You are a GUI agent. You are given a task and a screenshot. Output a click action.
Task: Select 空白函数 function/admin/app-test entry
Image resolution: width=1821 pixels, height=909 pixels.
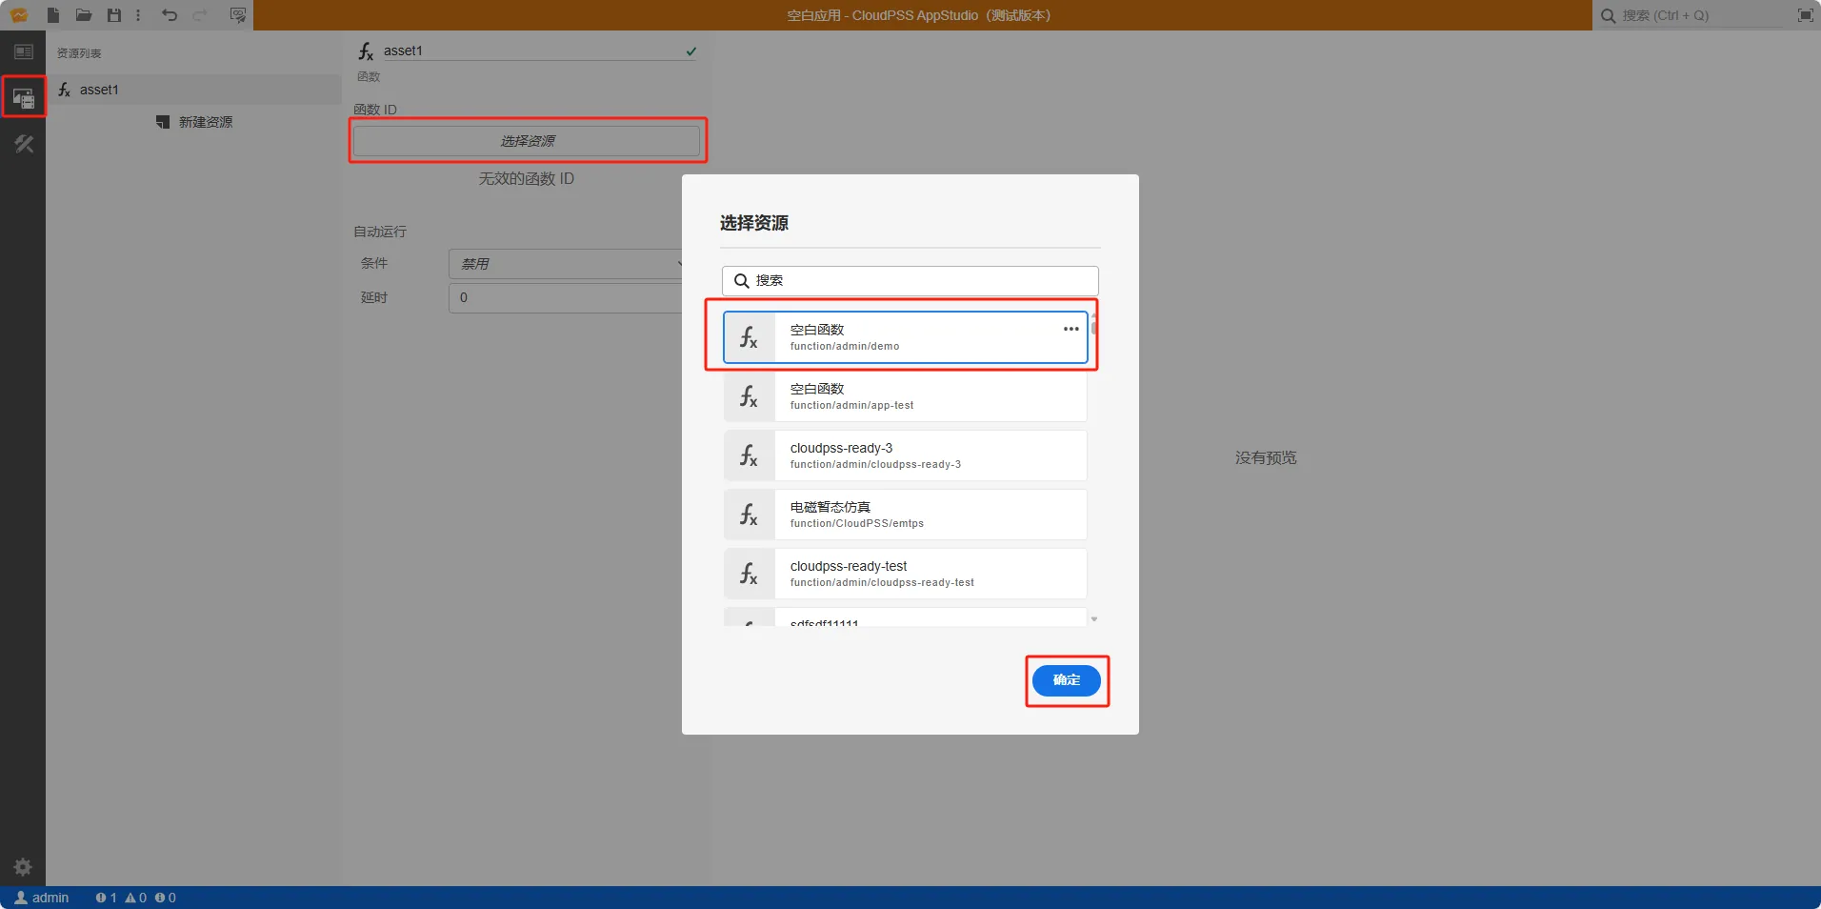905,396
